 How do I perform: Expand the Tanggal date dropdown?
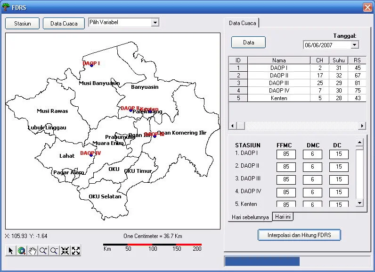355,45
